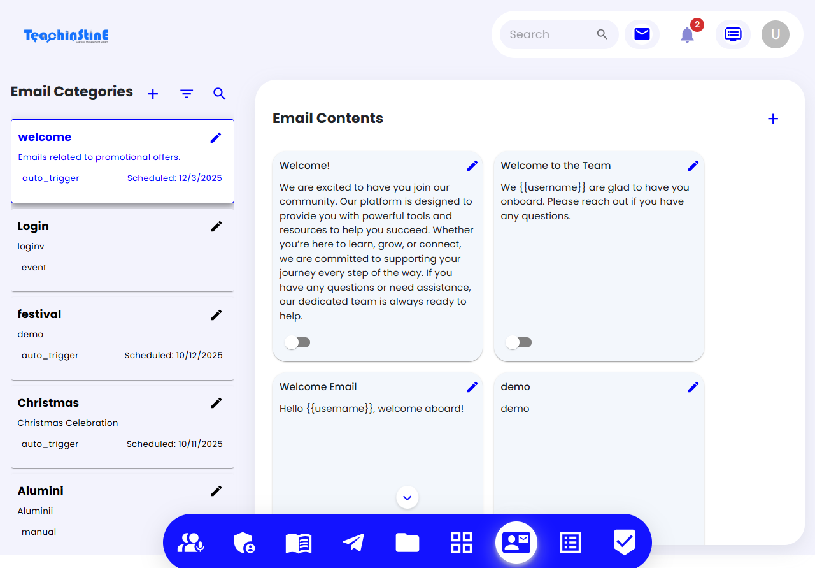Open the email categories filter icon
The width and height of the screenshot is (815, 568).
click(x=186, y=94)
